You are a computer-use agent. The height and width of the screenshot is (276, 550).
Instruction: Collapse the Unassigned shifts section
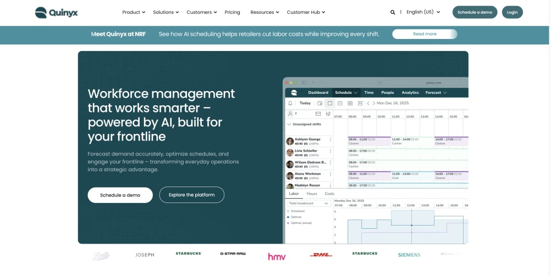(x=289, y=124)
